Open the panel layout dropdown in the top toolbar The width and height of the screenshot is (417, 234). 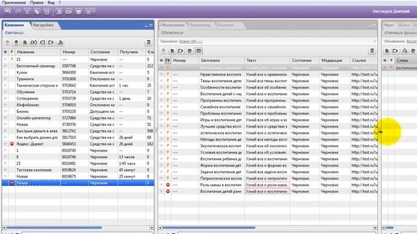coord(90,12)
